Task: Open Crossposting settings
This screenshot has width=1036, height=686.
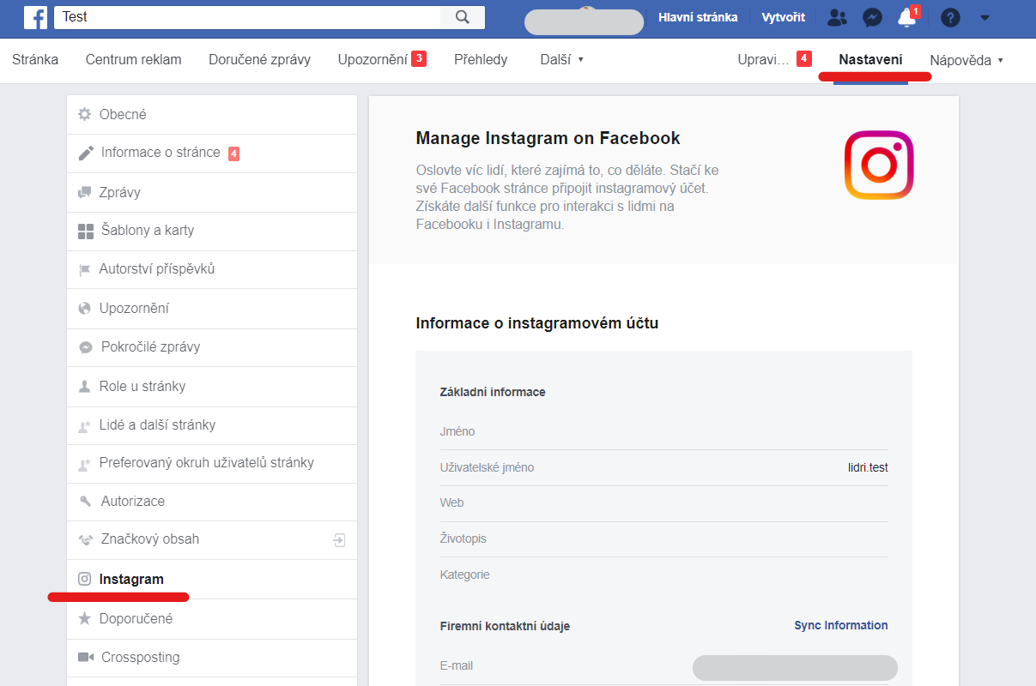Action: click(212, 657)
